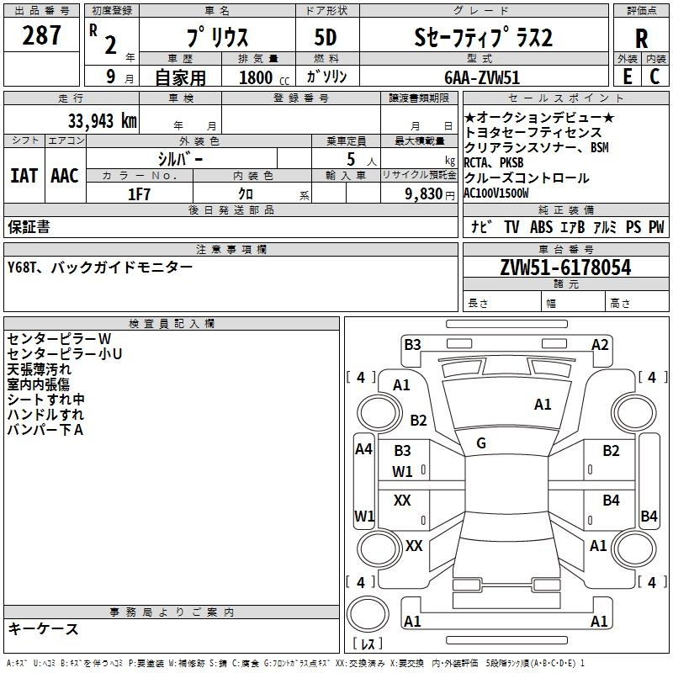
Task: Click the レス label below the diagram
Action: pos(368,645)
